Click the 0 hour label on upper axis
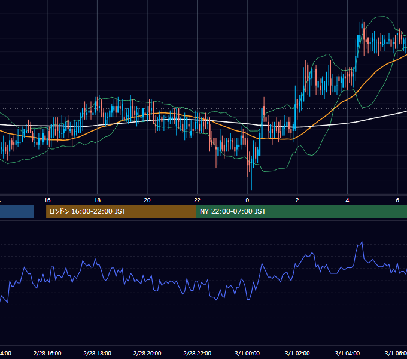The image size is (407, 359). click(x=247, y=200)
